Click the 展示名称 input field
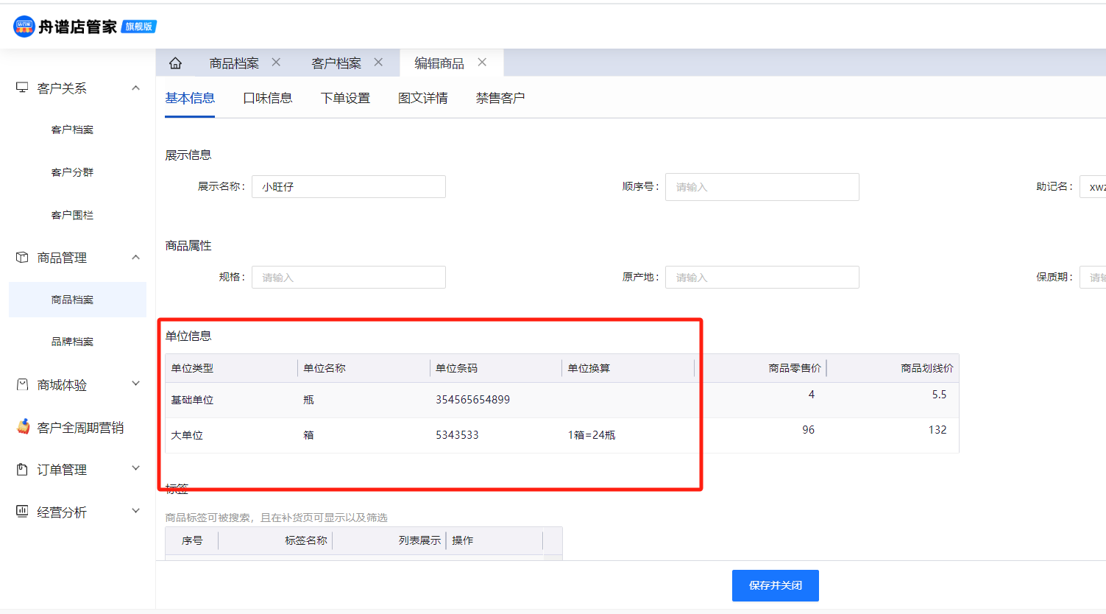This screenshot has width=1106, height=614. (x=349, y=187)
